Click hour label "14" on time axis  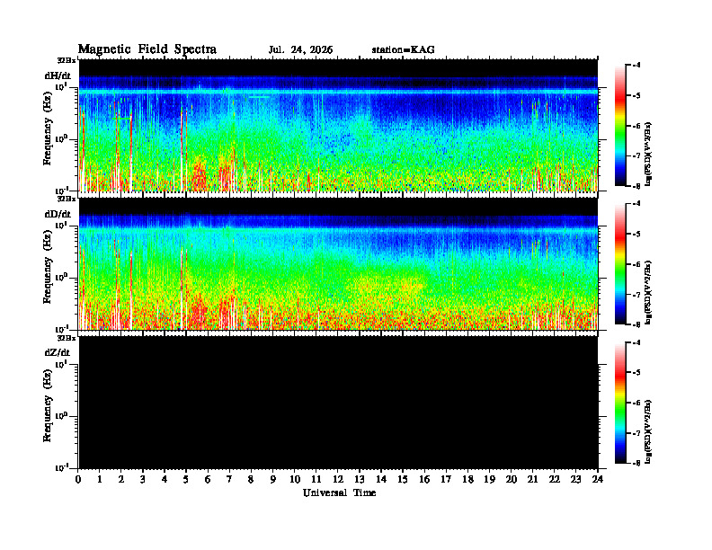381,480
